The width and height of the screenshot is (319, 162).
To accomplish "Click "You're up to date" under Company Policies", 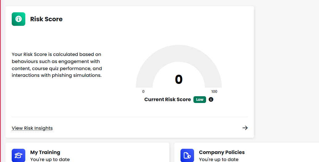I will click(x=219, y=159).
